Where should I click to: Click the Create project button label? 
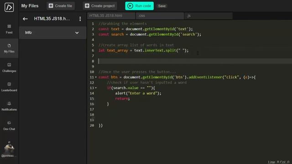point(103,6)
